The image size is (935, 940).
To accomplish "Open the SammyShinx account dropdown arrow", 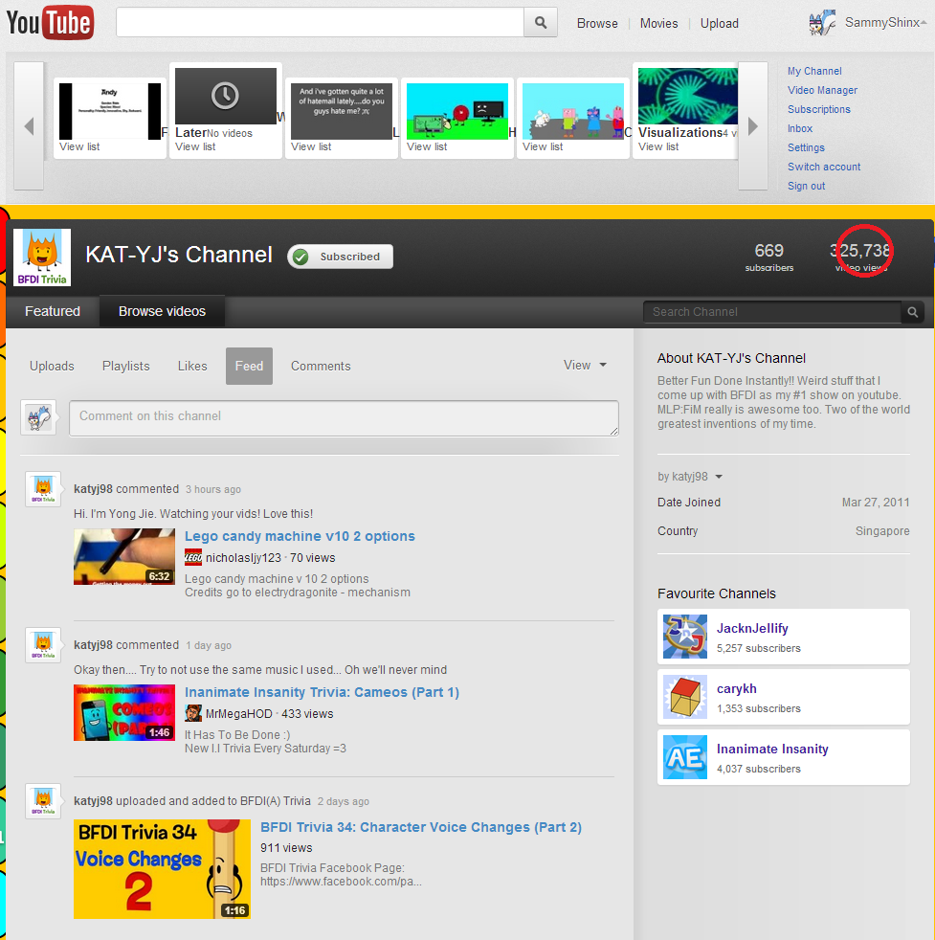I will pyautogui.click(x=924, y=23).
